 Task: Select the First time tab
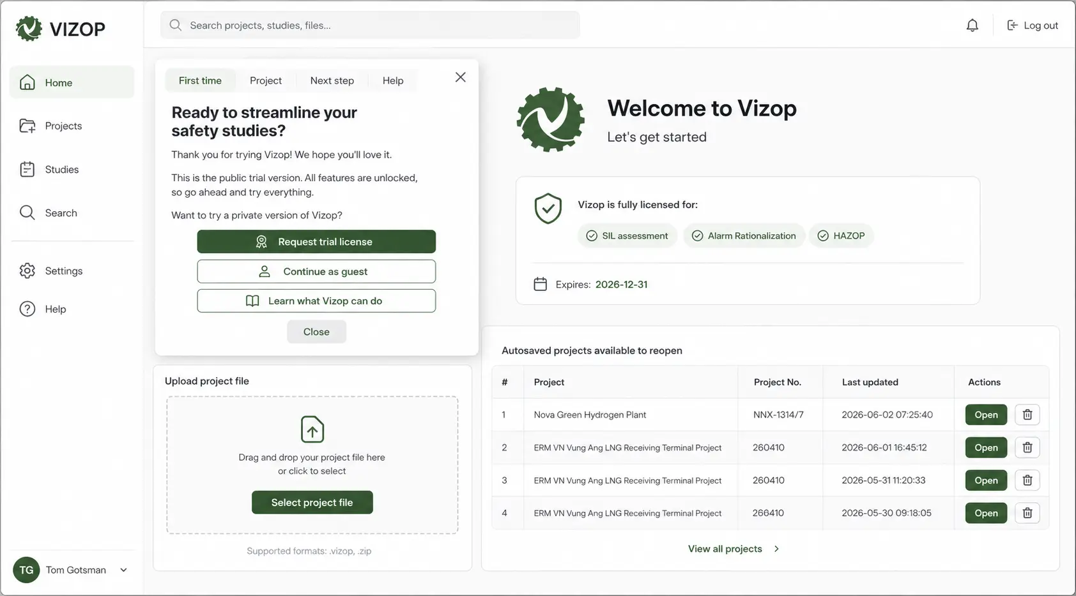click(200, 80)
